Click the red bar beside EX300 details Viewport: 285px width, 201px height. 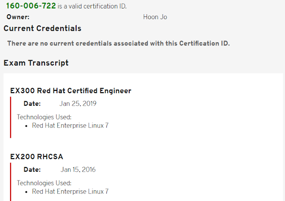coord(11,117)
